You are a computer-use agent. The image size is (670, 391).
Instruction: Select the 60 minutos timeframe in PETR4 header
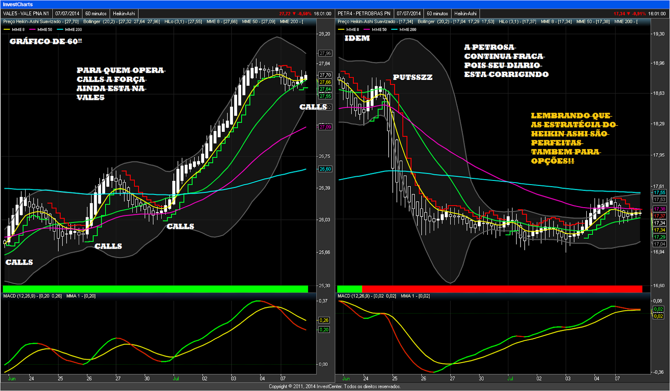click(x=438, y=13)
